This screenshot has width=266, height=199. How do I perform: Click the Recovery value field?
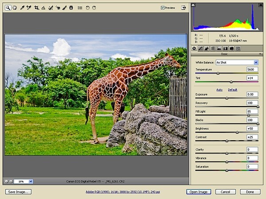pos(252,103)
